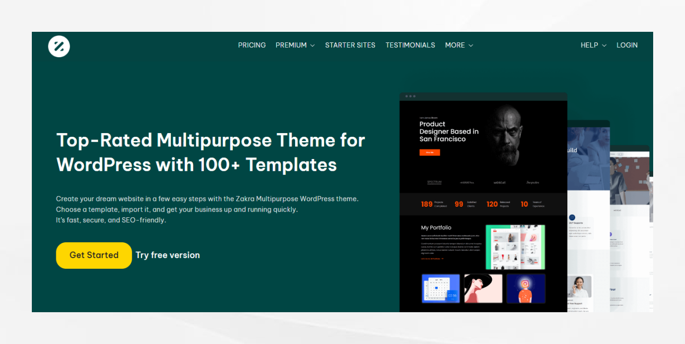Click the three window dots in preview mockup

pyautogui.click(x=410, y=96)
